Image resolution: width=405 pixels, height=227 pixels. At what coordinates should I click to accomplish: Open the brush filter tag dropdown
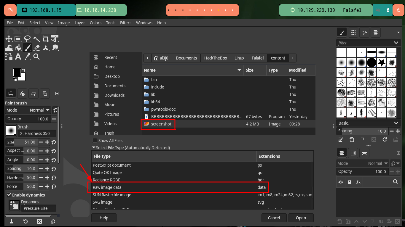[x=396, y=43]
